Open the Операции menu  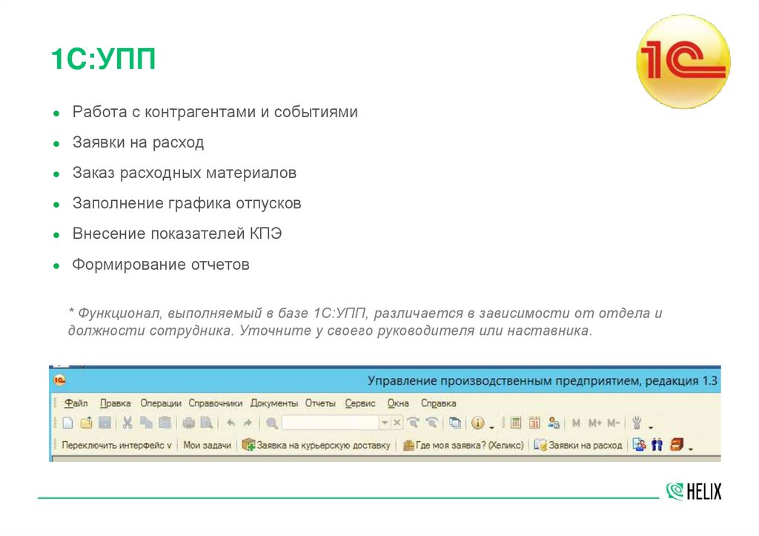point(161,403)
